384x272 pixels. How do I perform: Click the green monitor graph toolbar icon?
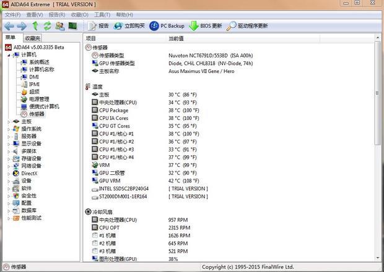click(72, 26)
